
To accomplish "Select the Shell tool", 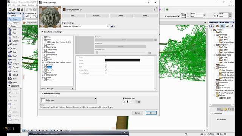I will pos(14,60).
